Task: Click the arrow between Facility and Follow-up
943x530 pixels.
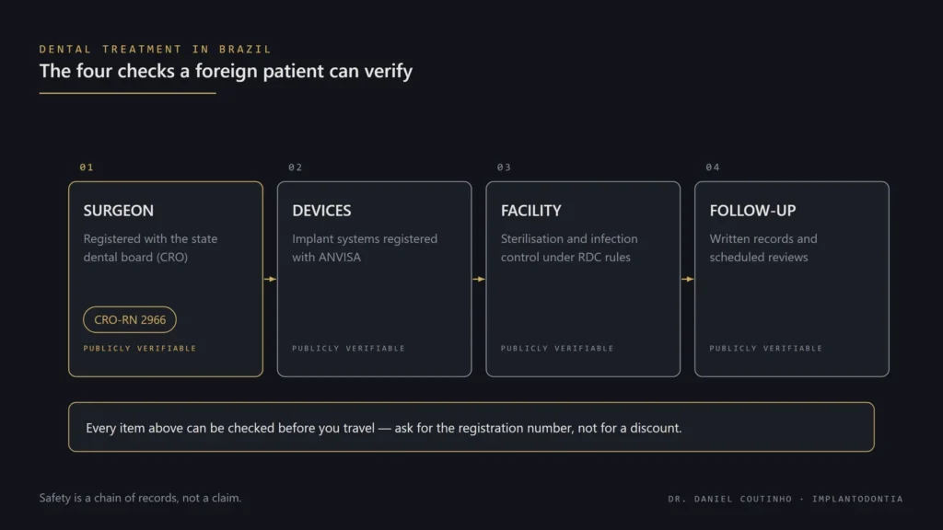Action: point(687,279)
